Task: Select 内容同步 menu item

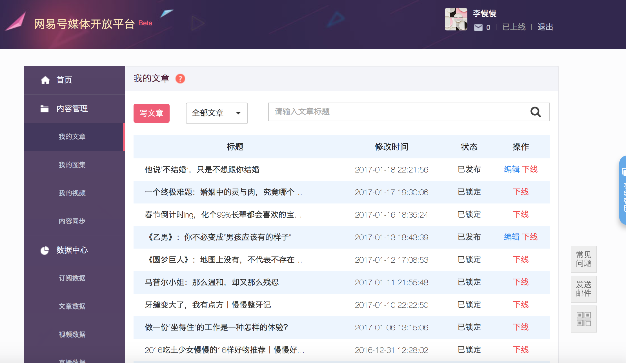Action: (x=72, y=221)
